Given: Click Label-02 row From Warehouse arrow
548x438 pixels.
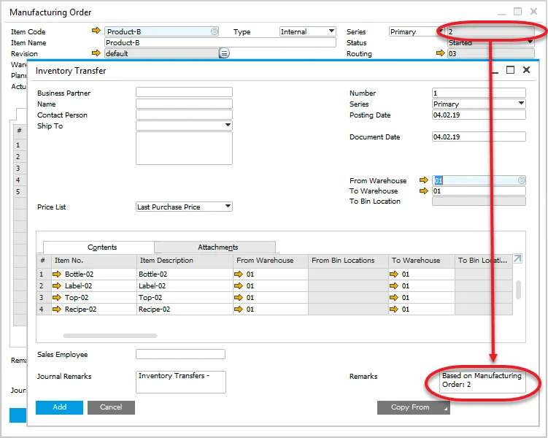Looking at the screenshot, I should click(x=239, y=286).
